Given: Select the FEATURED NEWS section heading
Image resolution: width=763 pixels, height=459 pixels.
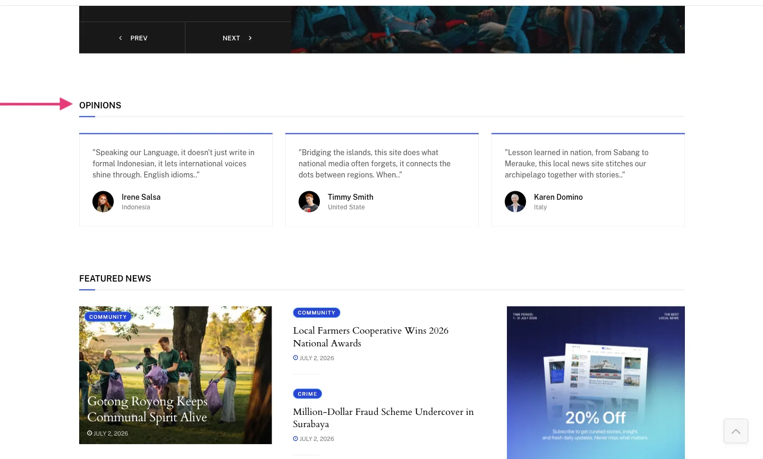Looking at the screenshot, I should point(115,278).
